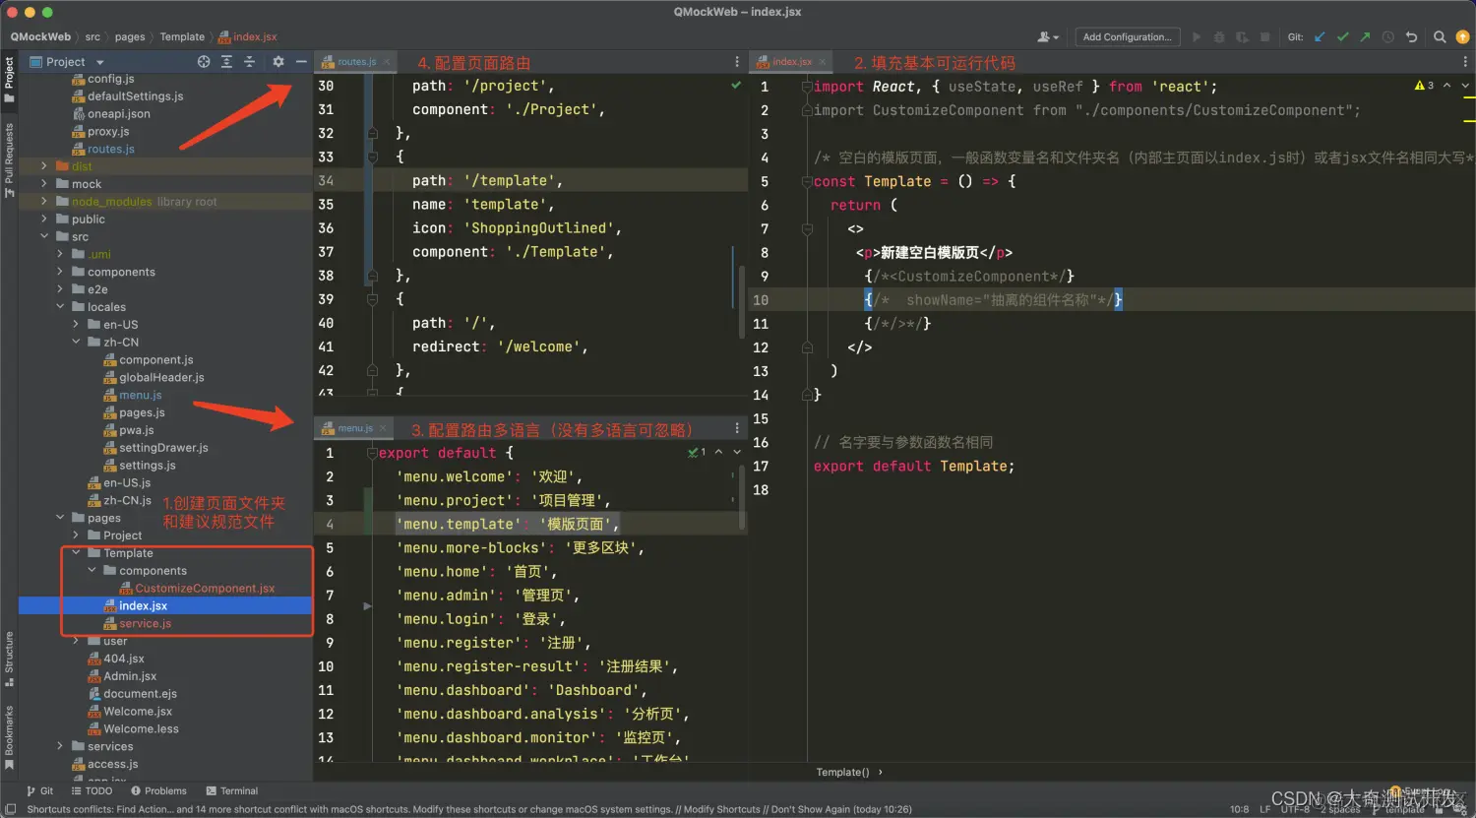Screen dimensions: 1476x818
Task: Collapse the locales folder
Action: (x=60, y=307)
